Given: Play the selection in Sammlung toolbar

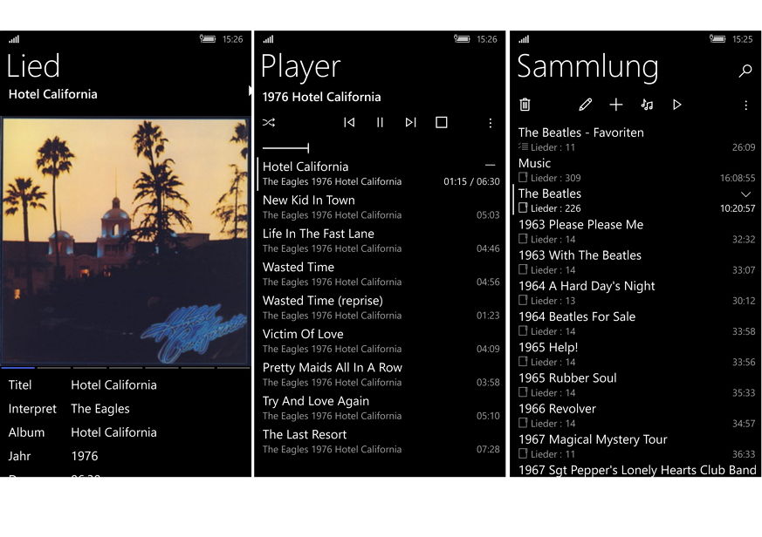Looking at the screenshot, I should 677,105.
